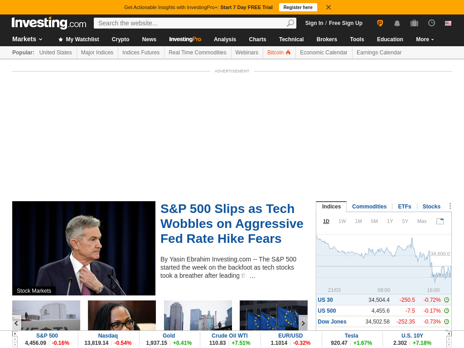Click the Stock Markets category label
Image resolution: width=464 pixels, height=348 pixels.
point(34,291)
